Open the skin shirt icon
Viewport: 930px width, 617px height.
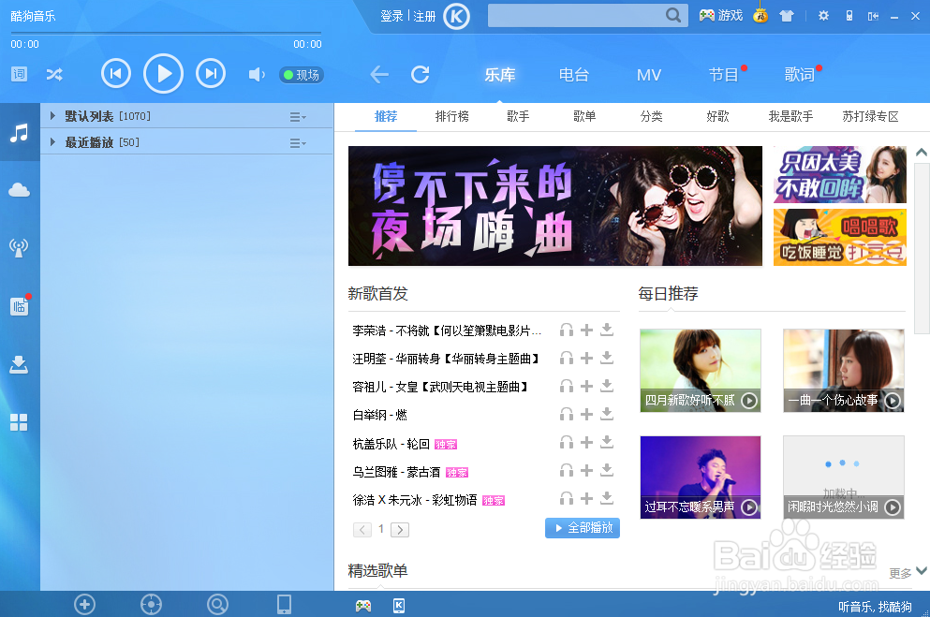pyautogui.click(x=787, y=16)
